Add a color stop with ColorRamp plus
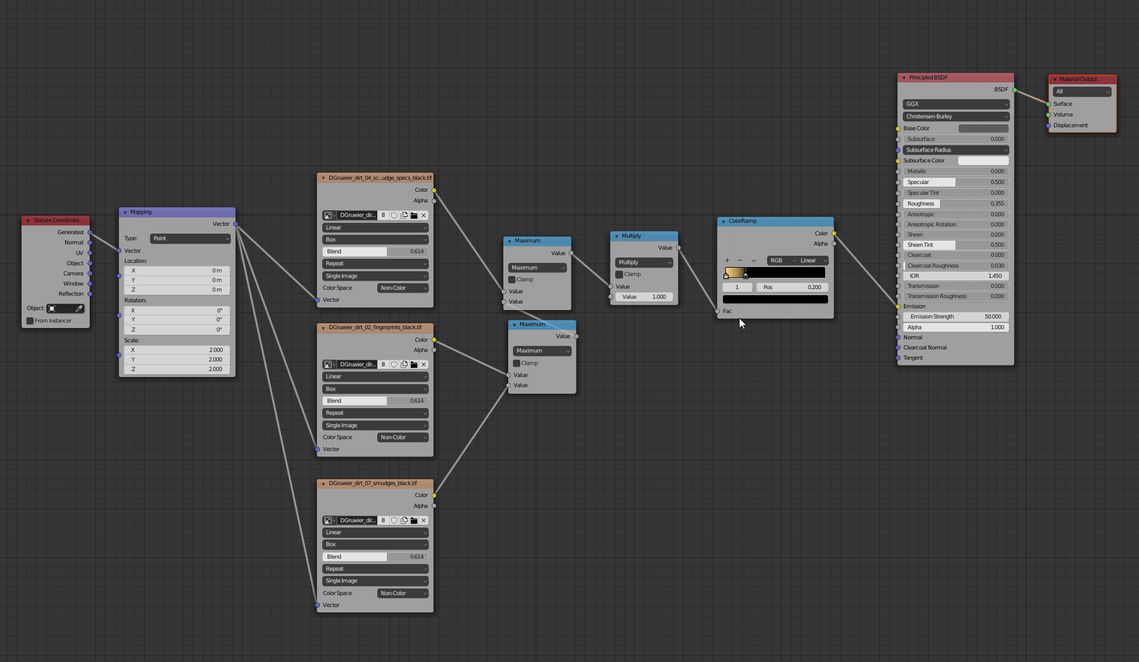1139x662 pixels. tap(727, 260)
